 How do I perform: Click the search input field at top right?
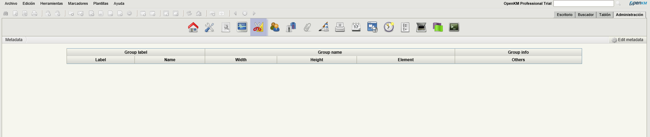coord(583,3)
